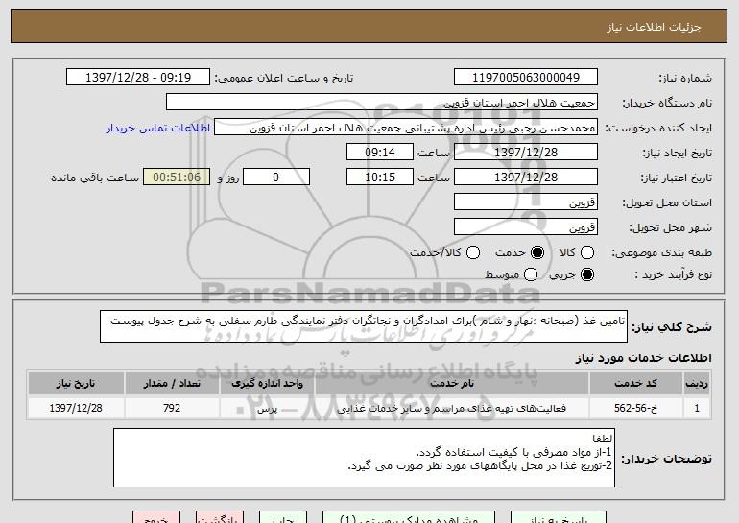The width and height of the screenshot is (739, 523).
Task: Click the چاپ print button
Action: [283, 517]
